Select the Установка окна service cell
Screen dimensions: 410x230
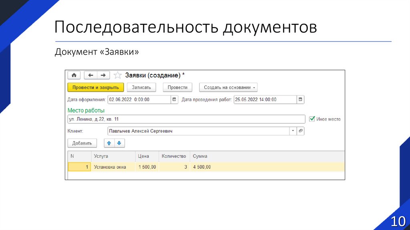coord(113,167)
